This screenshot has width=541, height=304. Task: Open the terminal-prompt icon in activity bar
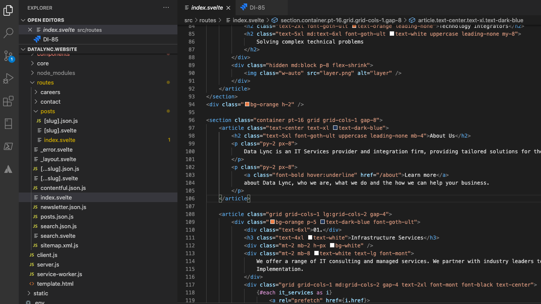pyautogui.click(x=8, y=146)
